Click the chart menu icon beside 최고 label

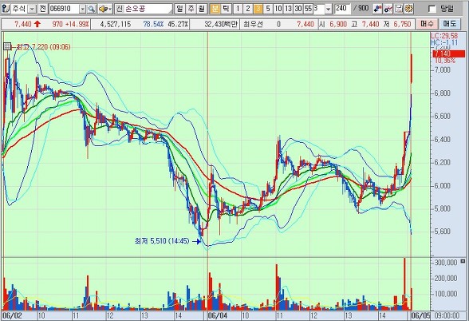point(7,46)
